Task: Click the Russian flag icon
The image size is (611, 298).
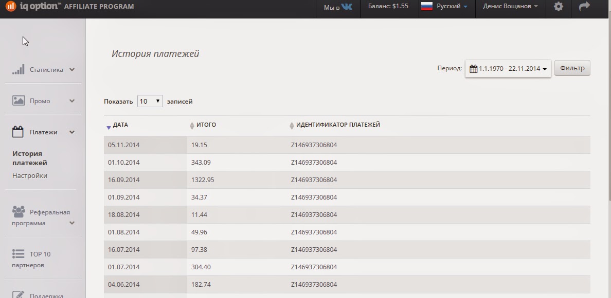Action: point(427,7)
